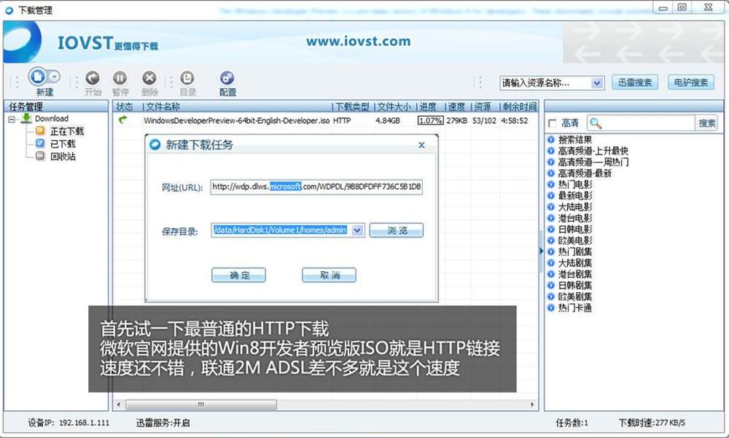Click the 确定 confirm button
729x438 pixels.
[238, 275]
